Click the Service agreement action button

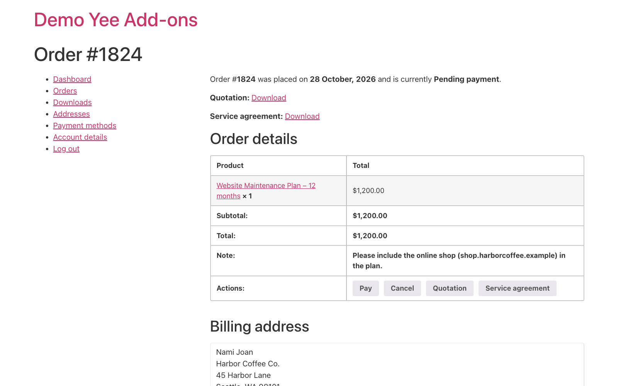point(517,288)
